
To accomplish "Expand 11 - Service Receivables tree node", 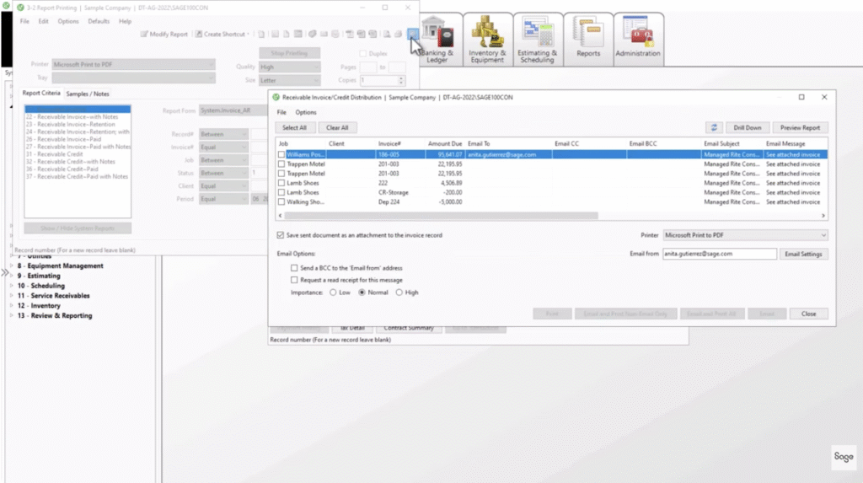I will tap(12, 295).
